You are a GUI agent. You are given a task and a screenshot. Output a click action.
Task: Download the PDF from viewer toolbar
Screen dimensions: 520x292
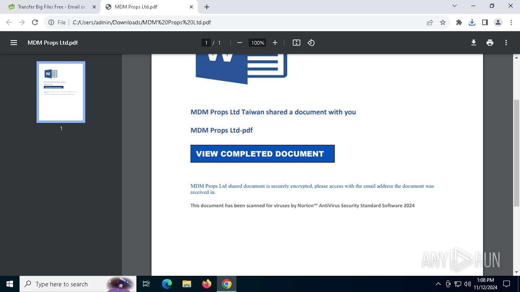coord(474,43)
